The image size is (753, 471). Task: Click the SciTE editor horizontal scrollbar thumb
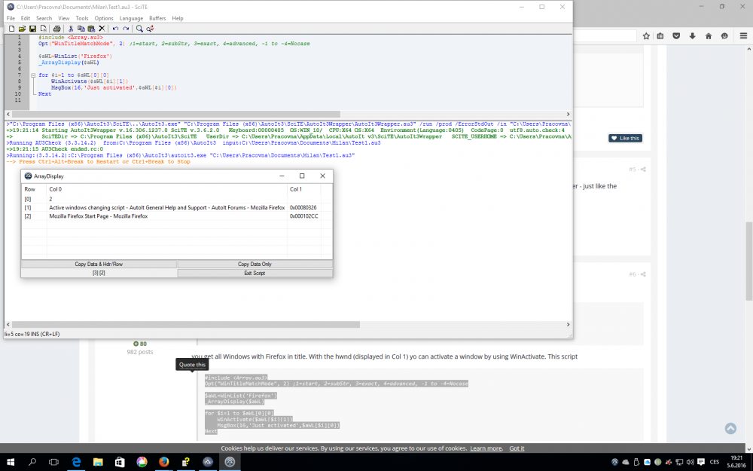175,115
